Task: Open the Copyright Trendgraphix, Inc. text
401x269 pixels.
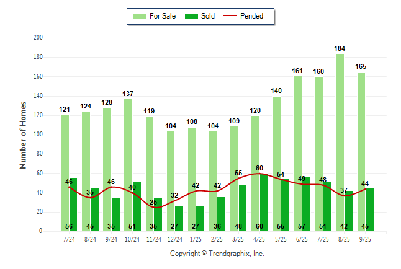Action: pos(217,254)
